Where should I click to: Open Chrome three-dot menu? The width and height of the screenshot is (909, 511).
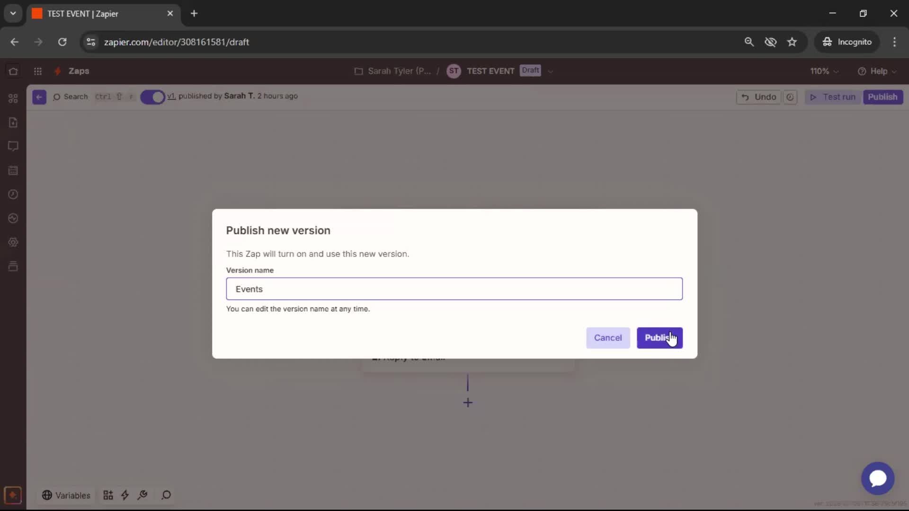pos(894,42)
